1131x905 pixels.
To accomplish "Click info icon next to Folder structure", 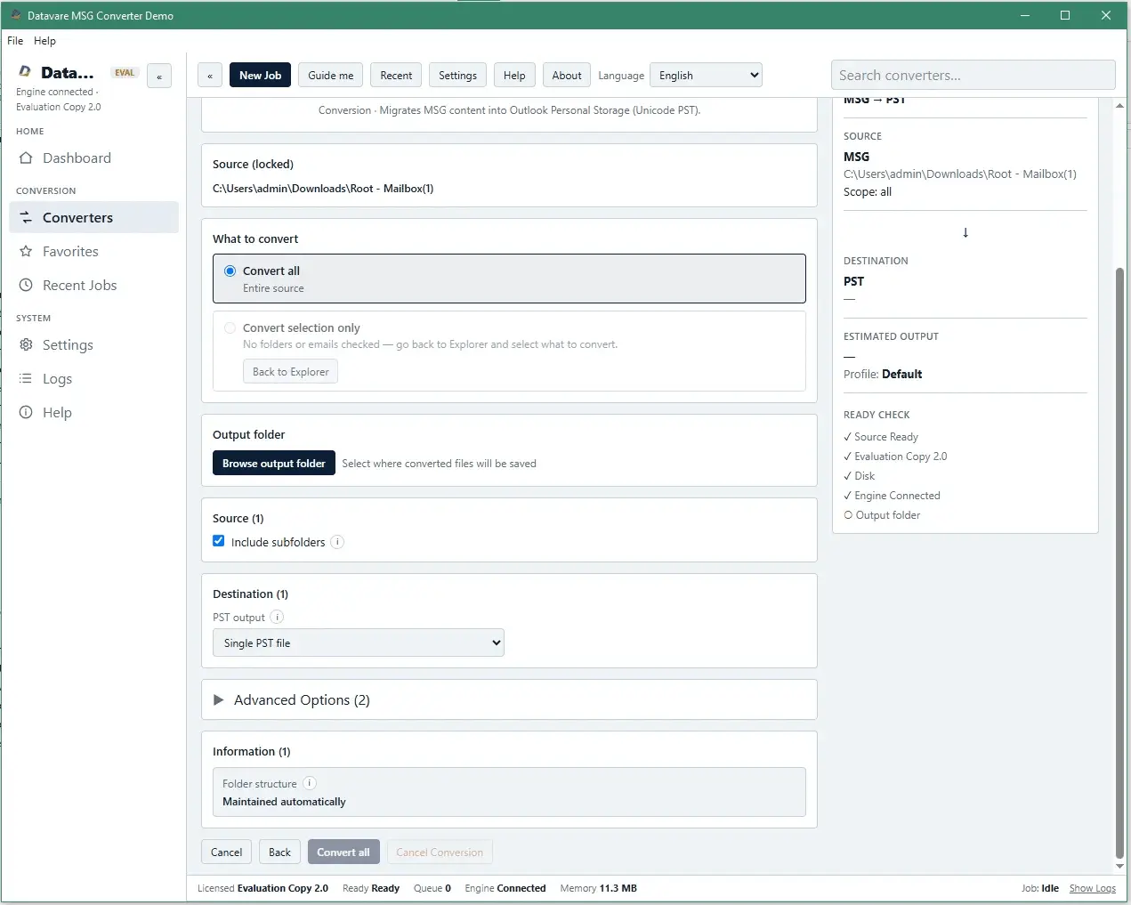I will (x=310, y=783).
